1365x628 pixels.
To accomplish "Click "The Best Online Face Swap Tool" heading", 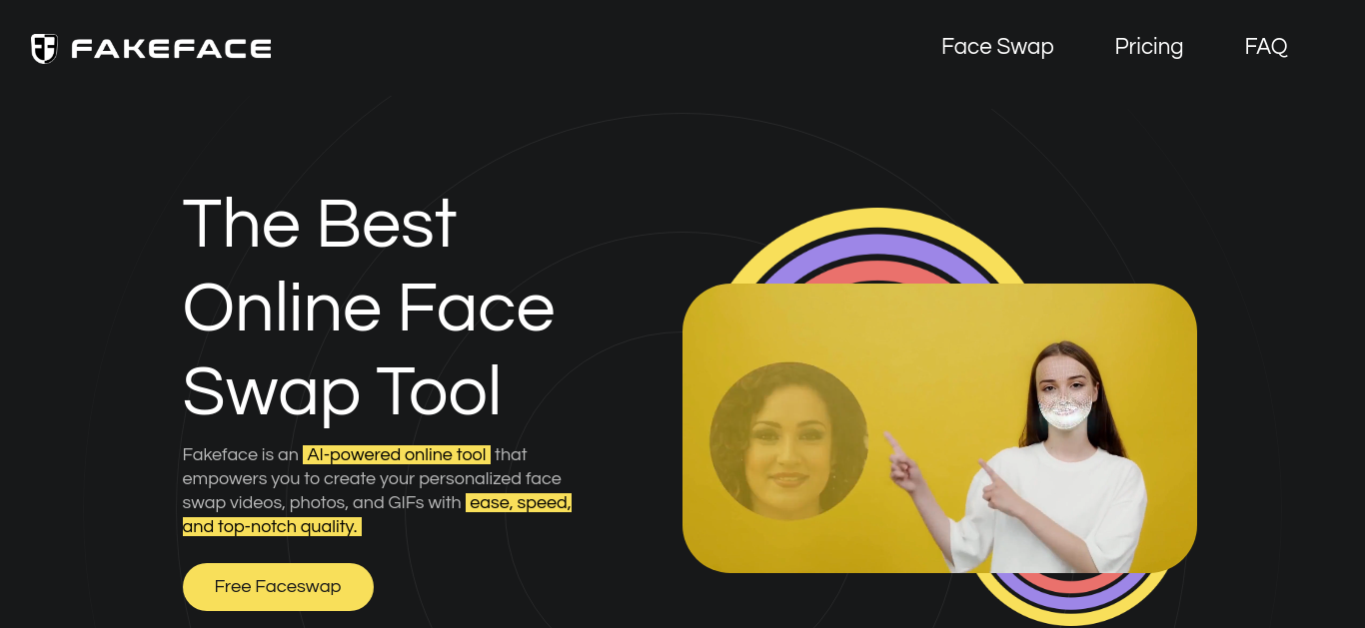I will click(369, 307).
